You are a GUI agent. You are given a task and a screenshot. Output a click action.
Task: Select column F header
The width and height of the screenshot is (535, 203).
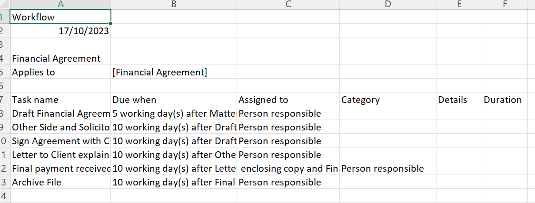505,4
